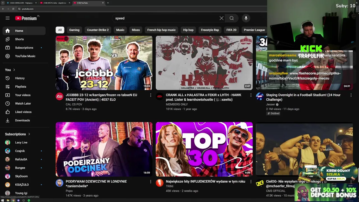Open the Watch Later list
359x202 pixels.
(24, 104)
